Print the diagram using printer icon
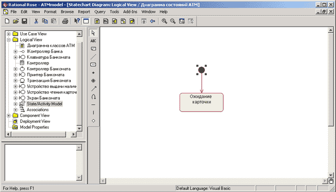This screenshot has width=336, height=192. coord(65,21)
